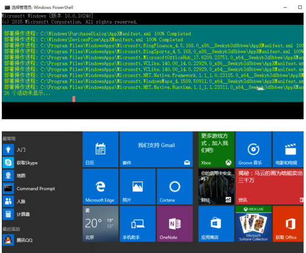Click the '2015 Microsoft Corporation' copyright line
This screenshot has height=253, width=306.
69,22
